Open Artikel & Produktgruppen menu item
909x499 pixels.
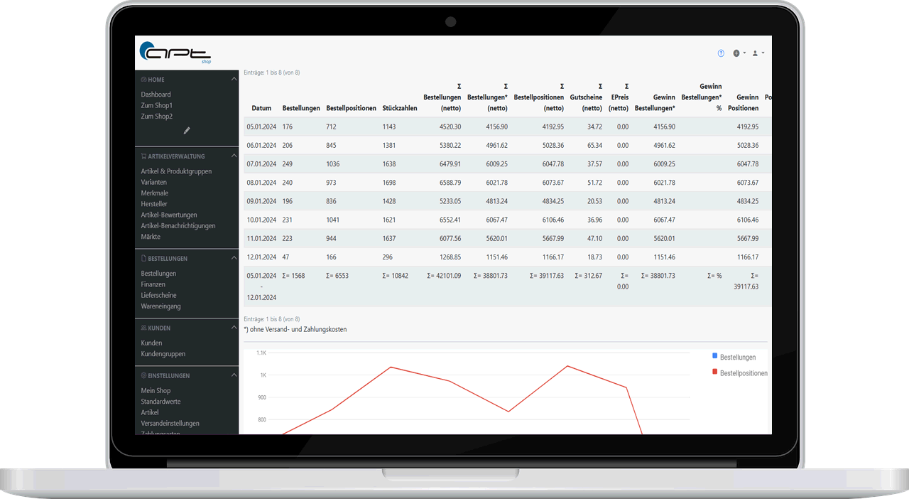click(176, 171)
